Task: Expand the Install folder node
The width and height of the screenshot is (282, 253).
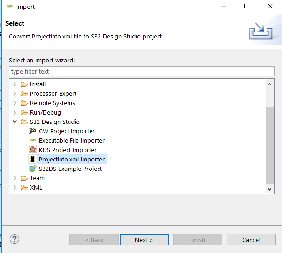Action: (15, 84)
